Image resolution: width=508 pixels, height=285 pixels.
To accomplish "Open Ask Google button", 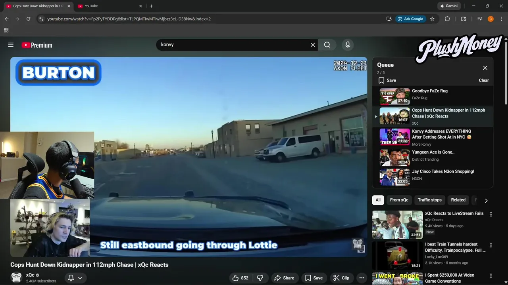I will [411, 19].
